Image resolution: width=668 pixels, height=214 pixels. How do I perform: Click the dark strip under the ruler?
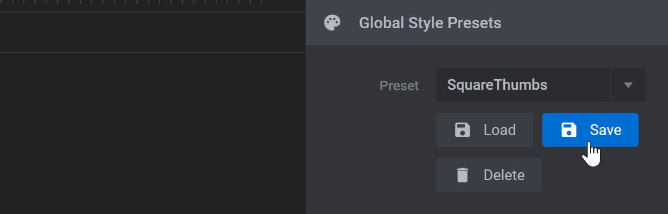pos(153,32)
